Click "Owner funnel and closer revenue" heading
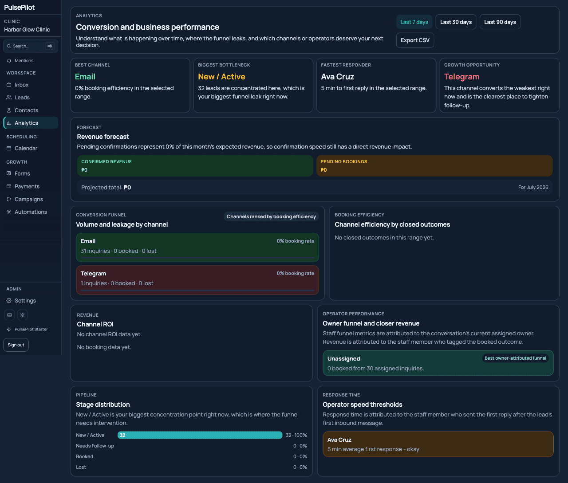 [371, 323]
